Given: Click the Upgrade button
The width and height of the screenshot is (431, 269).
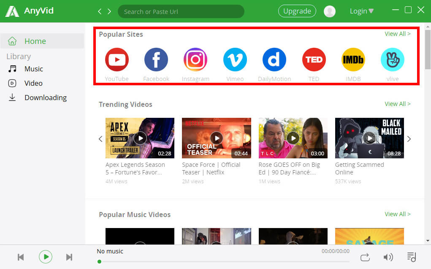Looking at the screenshot, I should coord(297,11).
